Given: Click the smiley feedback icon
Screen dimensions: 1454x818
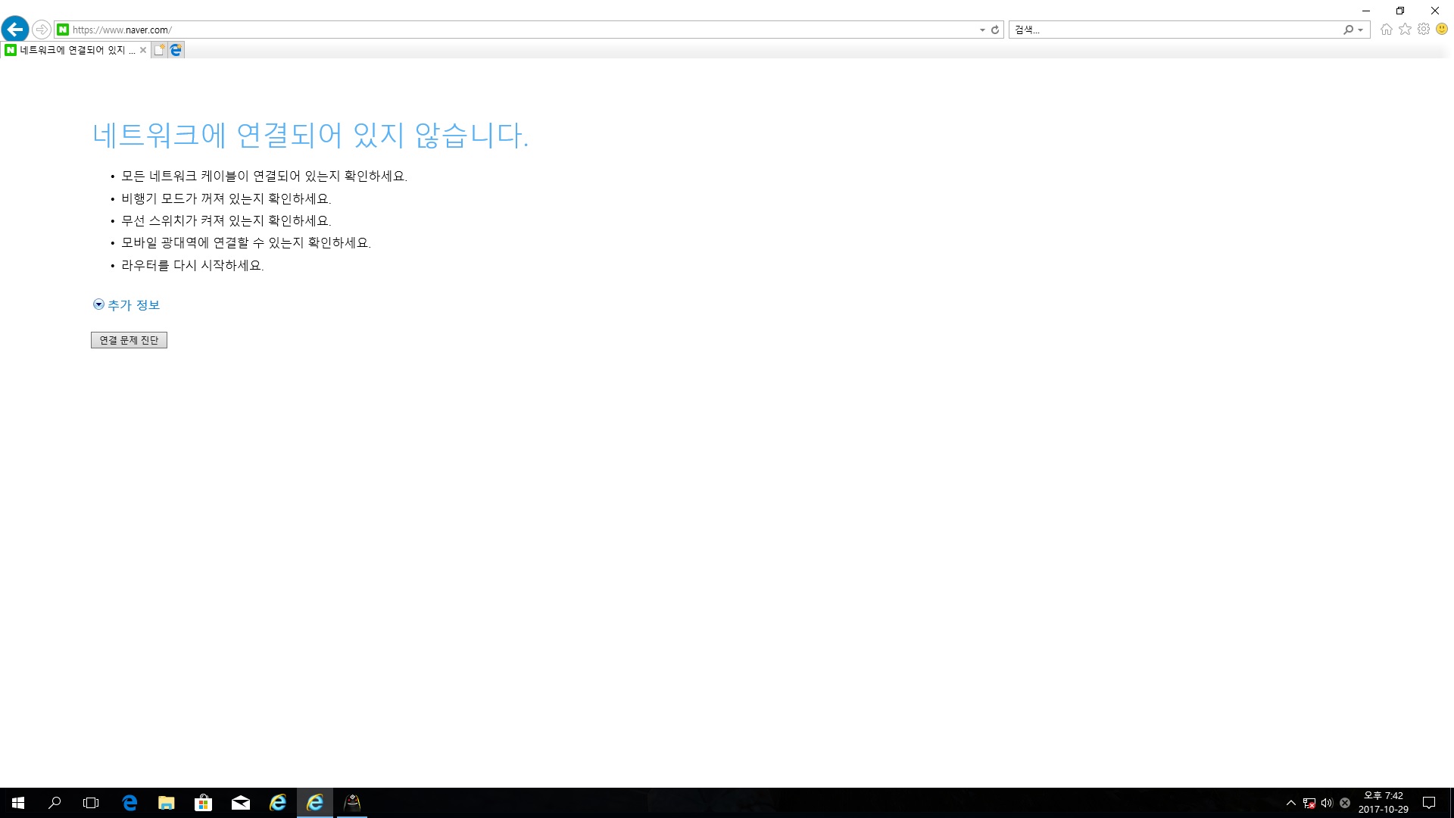Looking at the screenshot, I should coord(1442,30).
